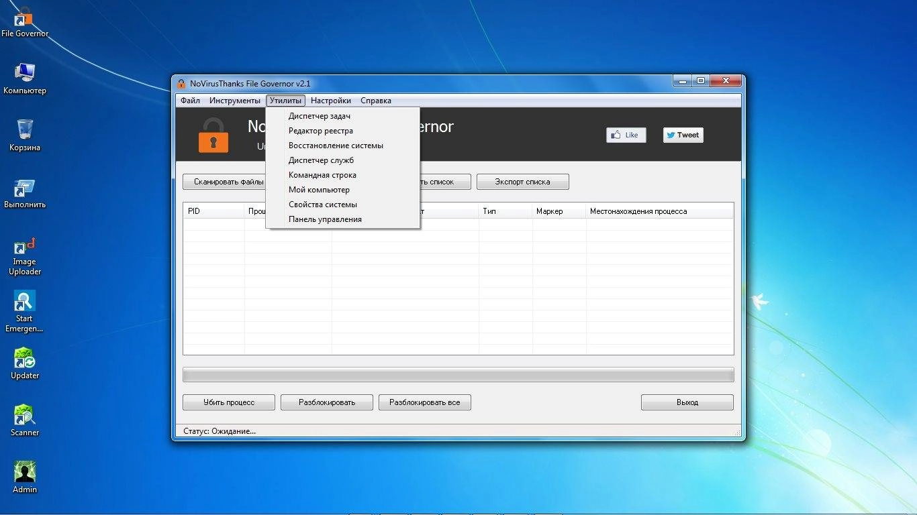The image size is (917, 515).
Task: Open the Компьютер desktop icon
Action: pyautogui.click(x=25, y=78)
